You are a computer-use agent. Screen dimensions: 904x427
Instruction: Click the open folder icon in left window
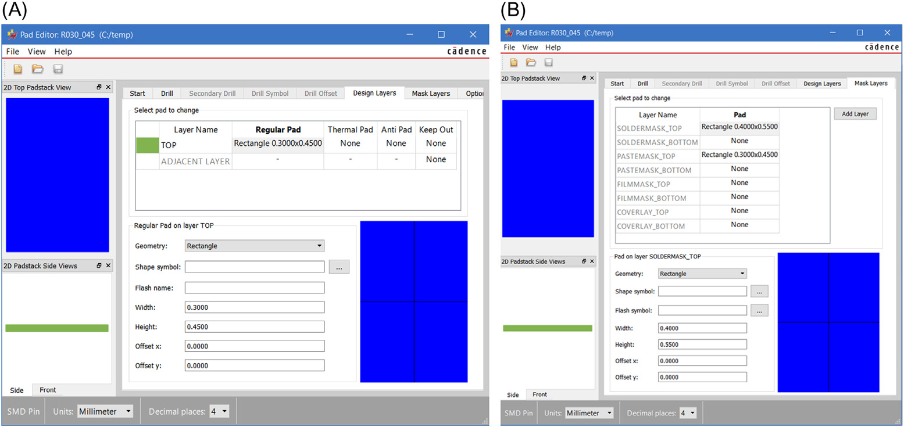tap(38, 69)
